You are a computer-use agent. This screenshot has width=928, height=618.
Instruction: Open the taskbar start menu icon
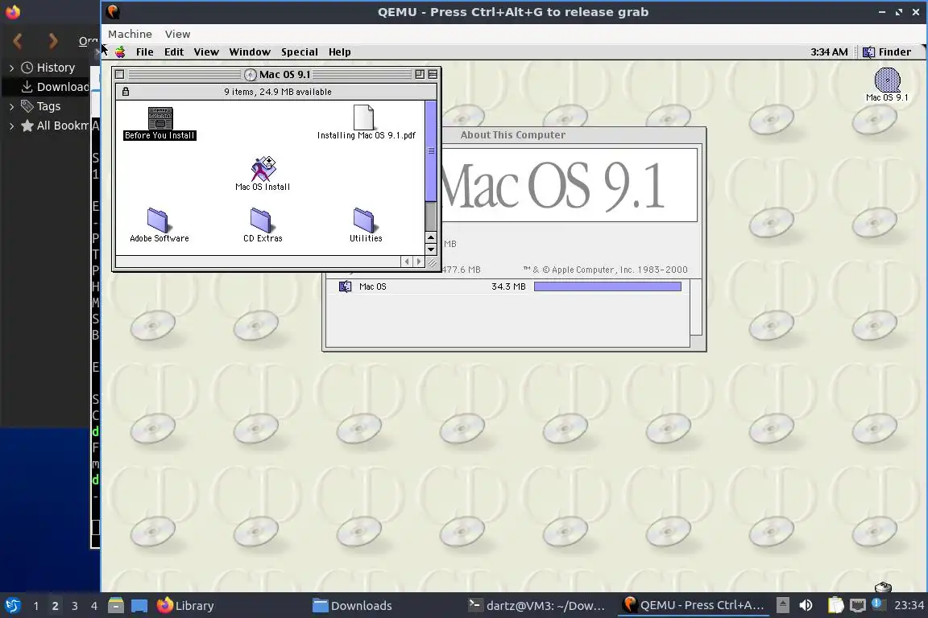pos(12,606)
